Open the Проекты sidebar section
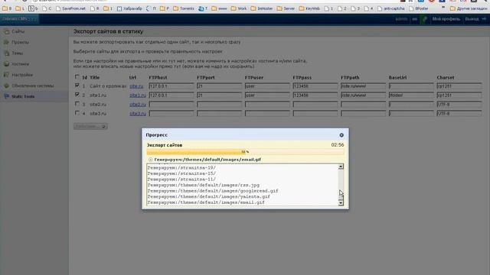The width and height of the screenshot is (490, 275). [20, 42]
